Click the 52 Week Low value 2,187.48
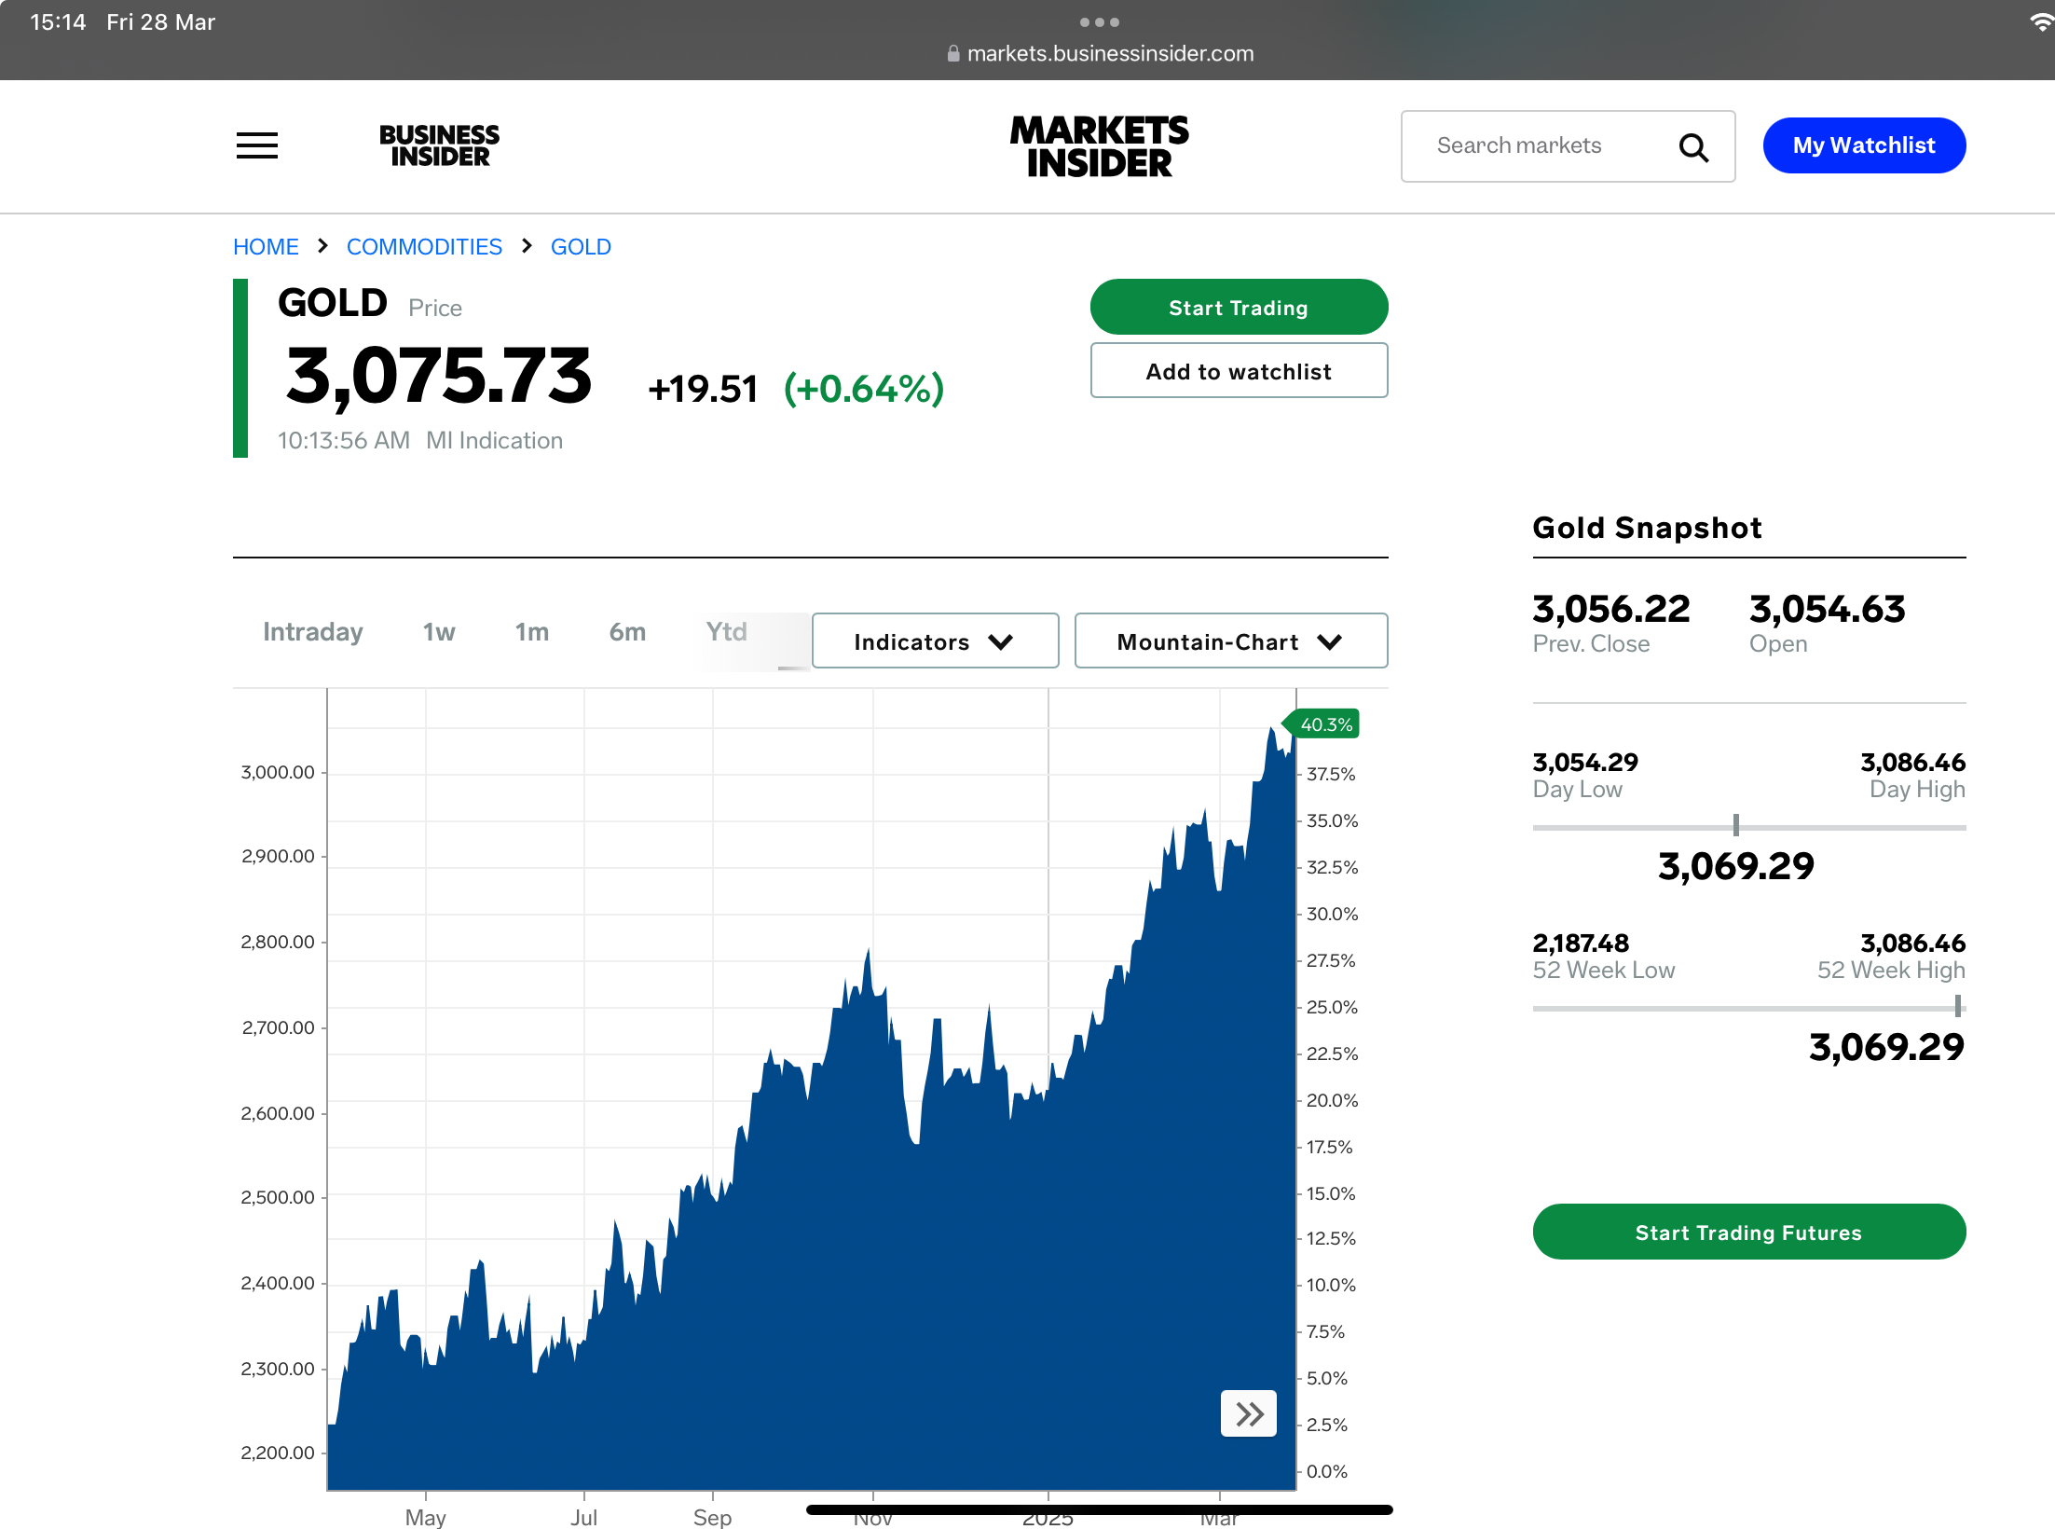The height and width of the screenshot is (1529, 2055). pos(1581,944)
